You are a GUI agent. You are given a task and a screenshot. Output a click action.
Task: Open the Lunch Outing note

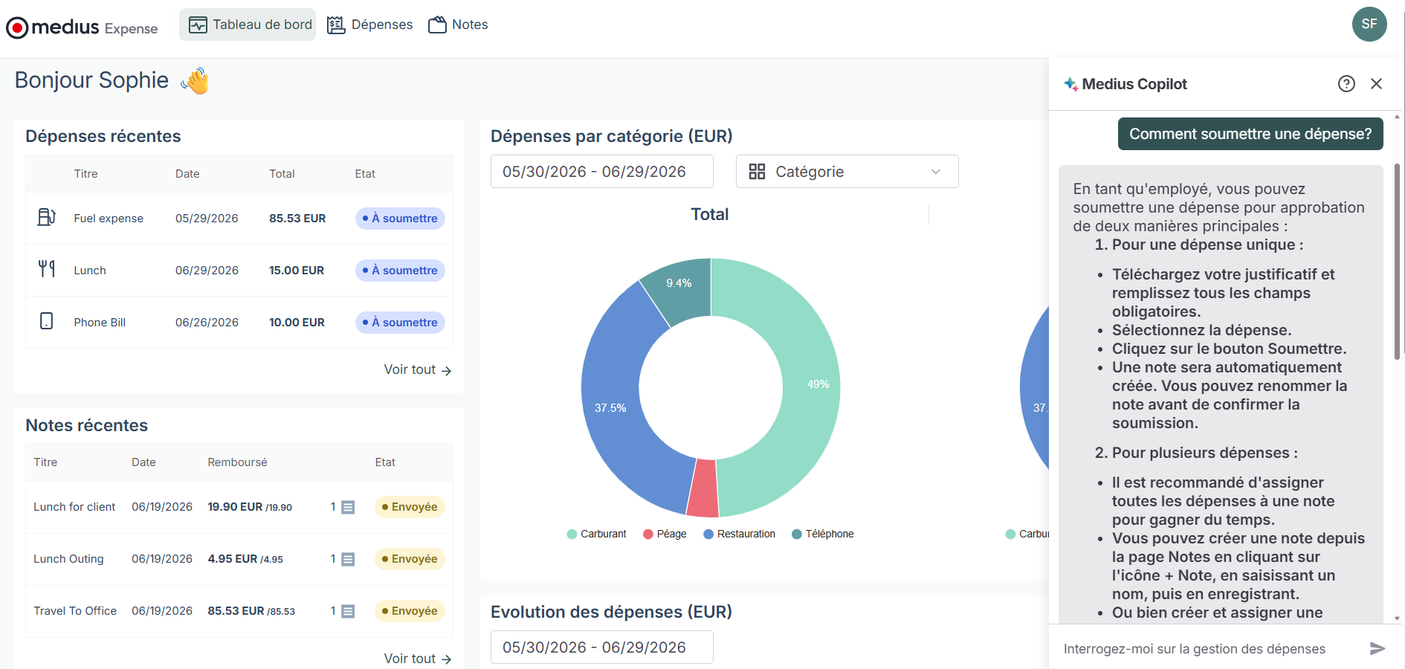click(68, 559)
